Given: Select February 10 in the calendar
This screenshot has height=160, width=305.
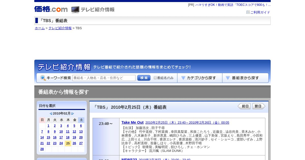Looking at the screenshot, I should (x=61, y=132).
